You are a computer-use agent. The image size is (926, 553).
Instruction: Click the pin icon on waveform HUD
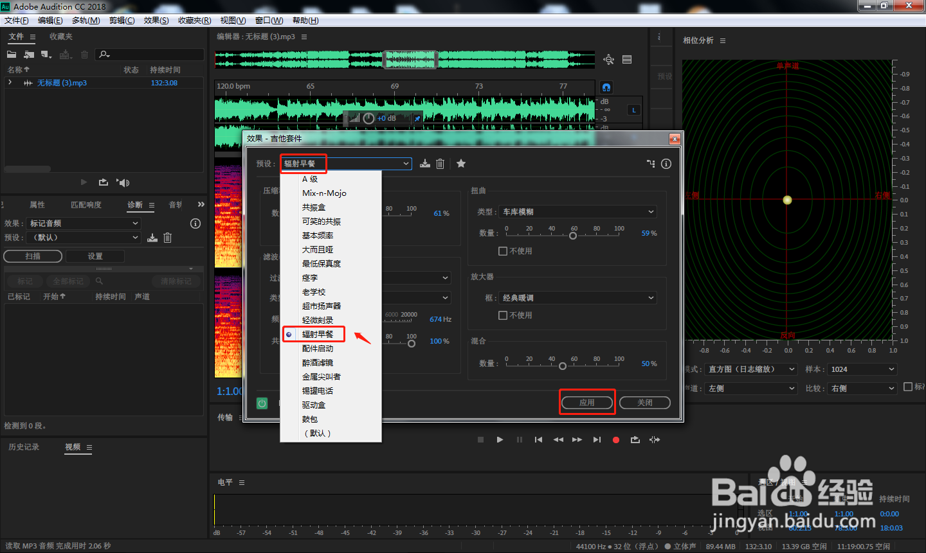417,118
